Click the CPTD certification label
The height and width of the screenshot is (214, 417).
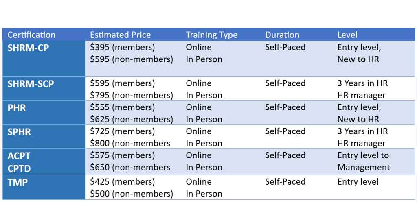[19, 168]
